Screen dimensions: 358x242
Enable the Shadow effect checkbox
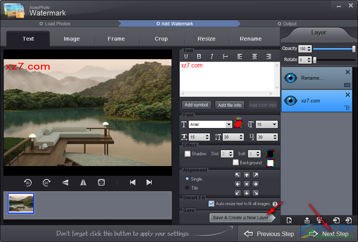pos(188,154)
